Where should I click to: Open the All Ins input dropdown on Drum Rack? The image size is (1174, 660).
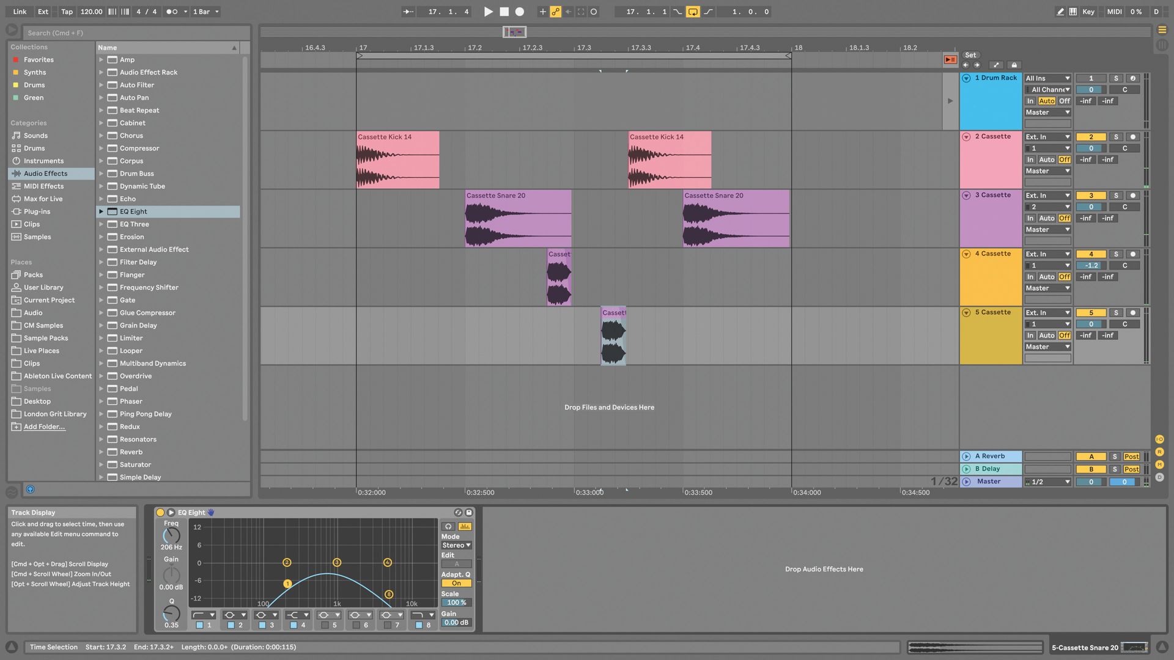click(x=1047, y=78)
